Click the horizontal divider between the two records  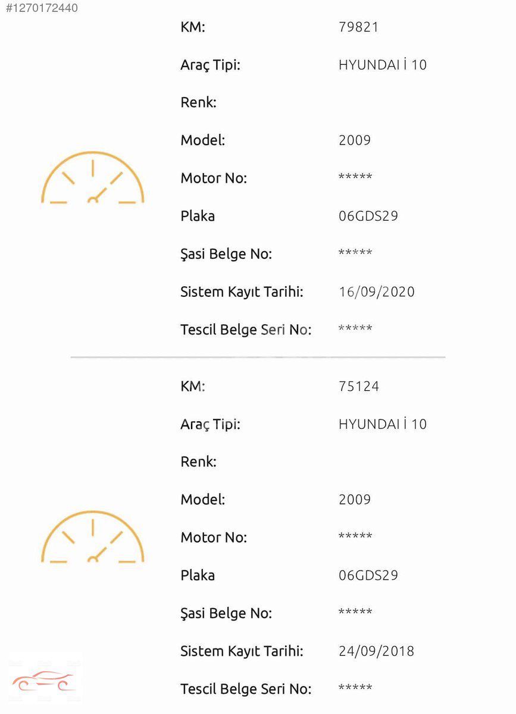coord(258,357)
